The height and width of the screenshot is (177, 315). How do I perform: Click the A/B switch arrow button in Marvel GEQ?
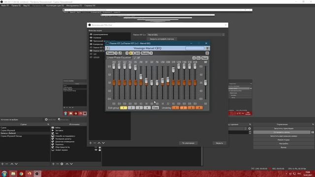pos(127,53)
